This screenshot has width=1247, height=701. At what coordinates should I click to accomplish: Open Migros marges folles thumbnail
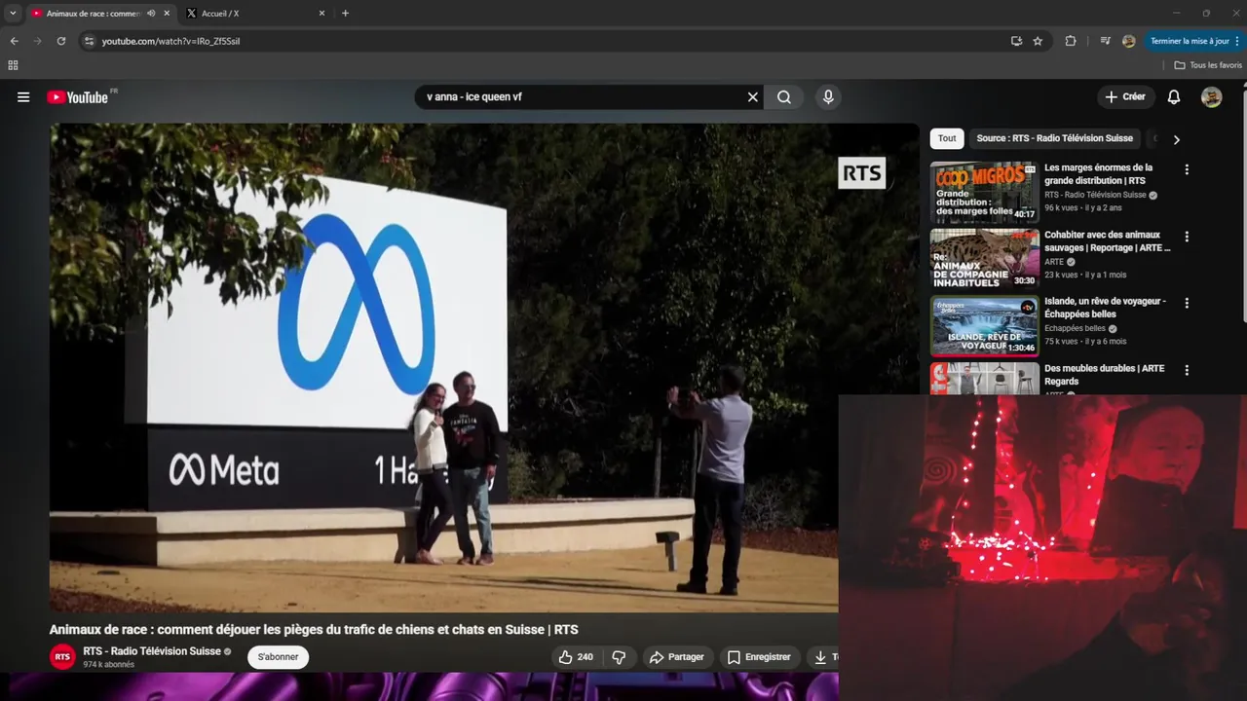click(x=984, y=193)
